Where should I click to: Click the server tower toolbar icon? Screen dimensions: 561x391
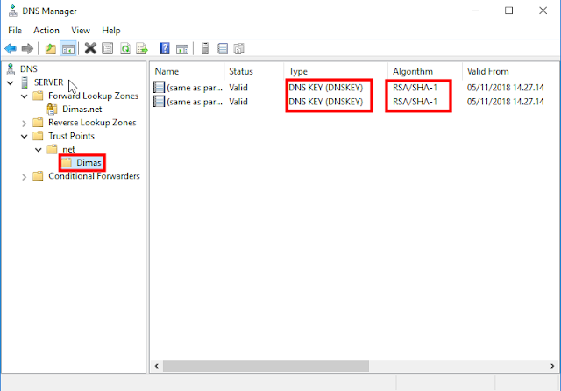tap(205, 48)
